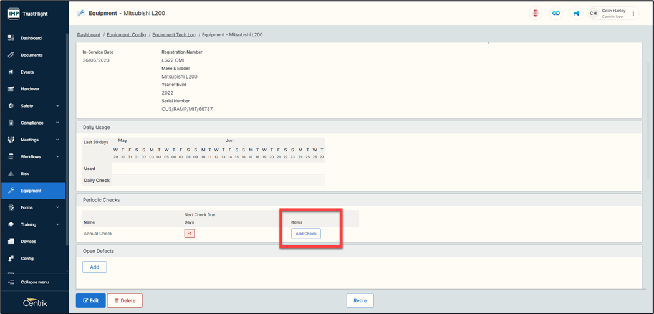The height and width of the screenshot is (314, 654).
Task: Click the wrench icon beside page title
Action: click(x=81, y=13)
